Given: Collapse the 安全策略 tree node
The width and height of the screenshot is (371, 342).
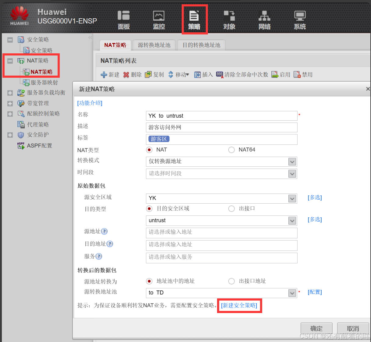Looking at the screenshot, I should click(10, 40).
